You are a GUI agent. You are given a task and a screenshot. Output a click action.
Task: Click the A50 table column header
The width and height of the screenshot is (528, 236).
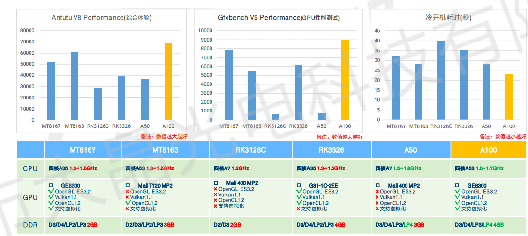[411, 150]
